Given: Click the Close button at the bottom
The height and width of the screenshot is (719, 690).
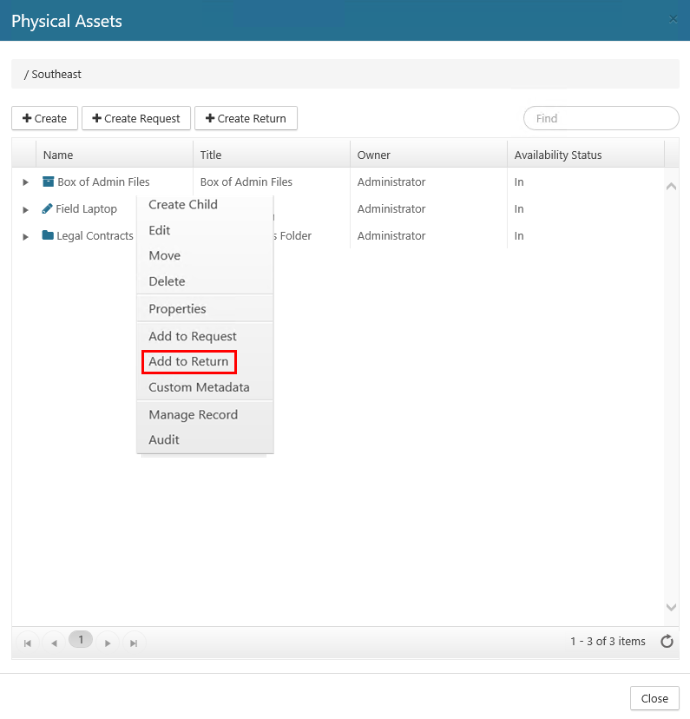Looking at the screenshot, I should point(654,698).
